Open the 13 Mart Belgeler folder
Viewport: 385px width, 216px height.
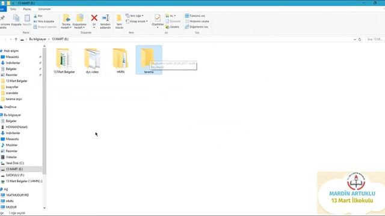coord(64,61)
